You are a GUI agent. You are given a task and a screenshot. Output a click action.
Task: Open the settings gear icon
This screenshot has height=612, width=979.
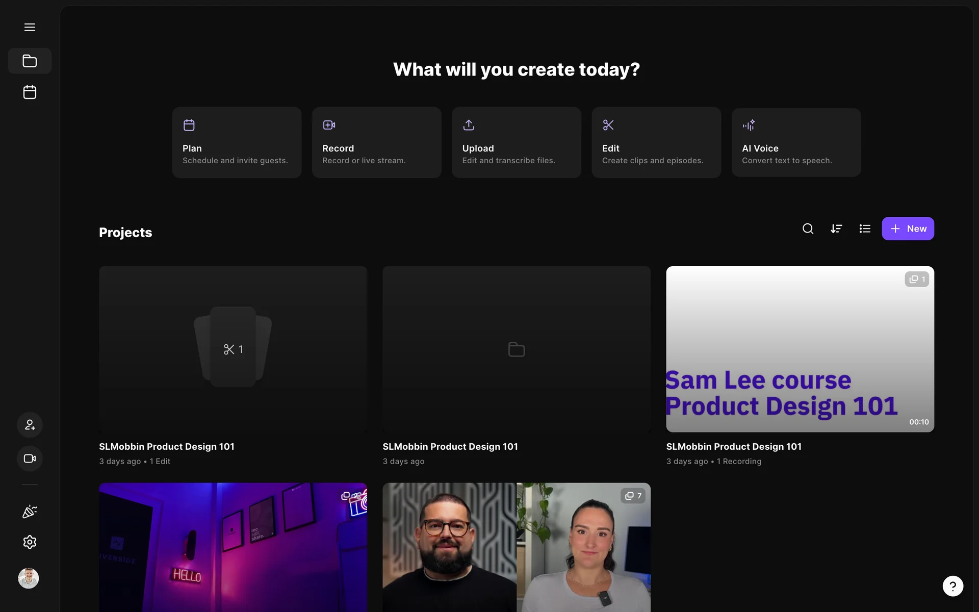(x=30, y=542)
